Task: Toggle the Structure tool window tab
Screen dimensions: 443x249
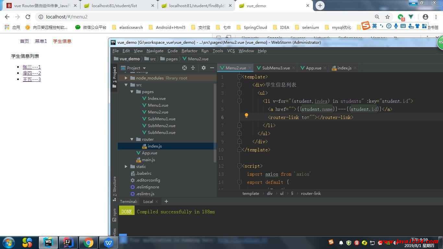Action: pos(114,189)
